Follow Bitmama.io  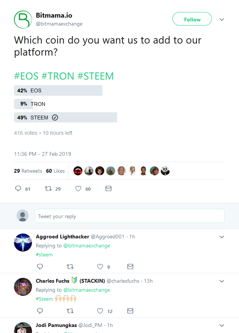tap(192, 19)
